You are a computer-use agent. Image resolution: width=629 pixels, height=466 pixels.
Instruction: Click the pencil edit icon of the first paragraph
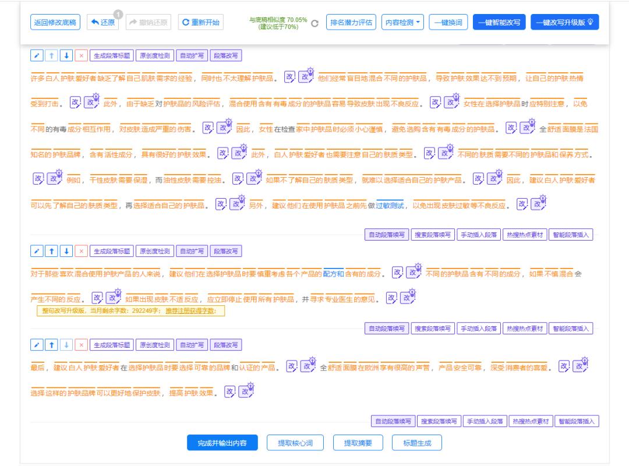point(37,55)
